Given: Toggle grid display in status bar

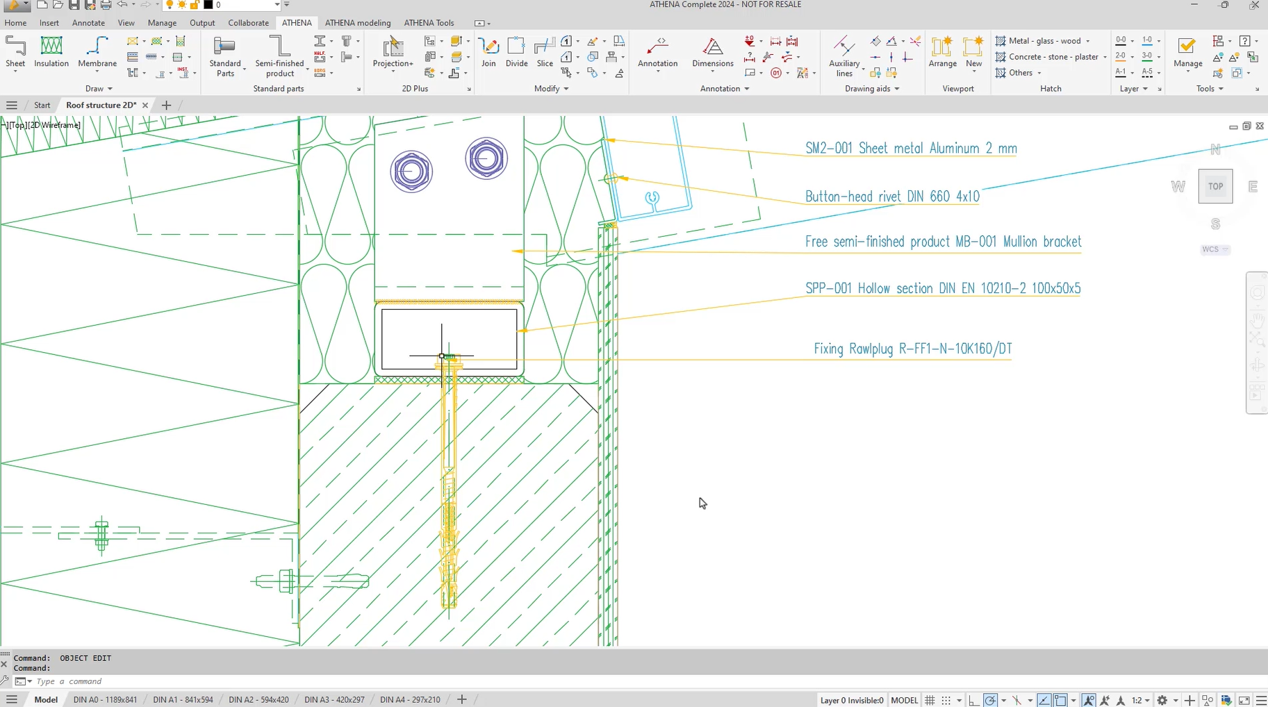Looking at the screenshot, I should tap(930, 700).
